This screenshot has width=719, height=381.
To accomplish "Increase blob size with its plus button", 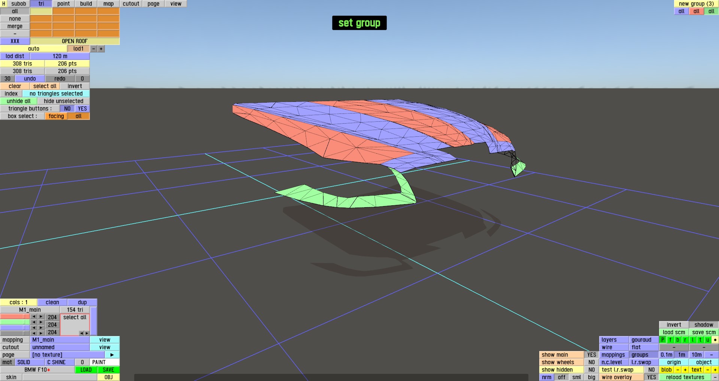I will coord(685,370).
